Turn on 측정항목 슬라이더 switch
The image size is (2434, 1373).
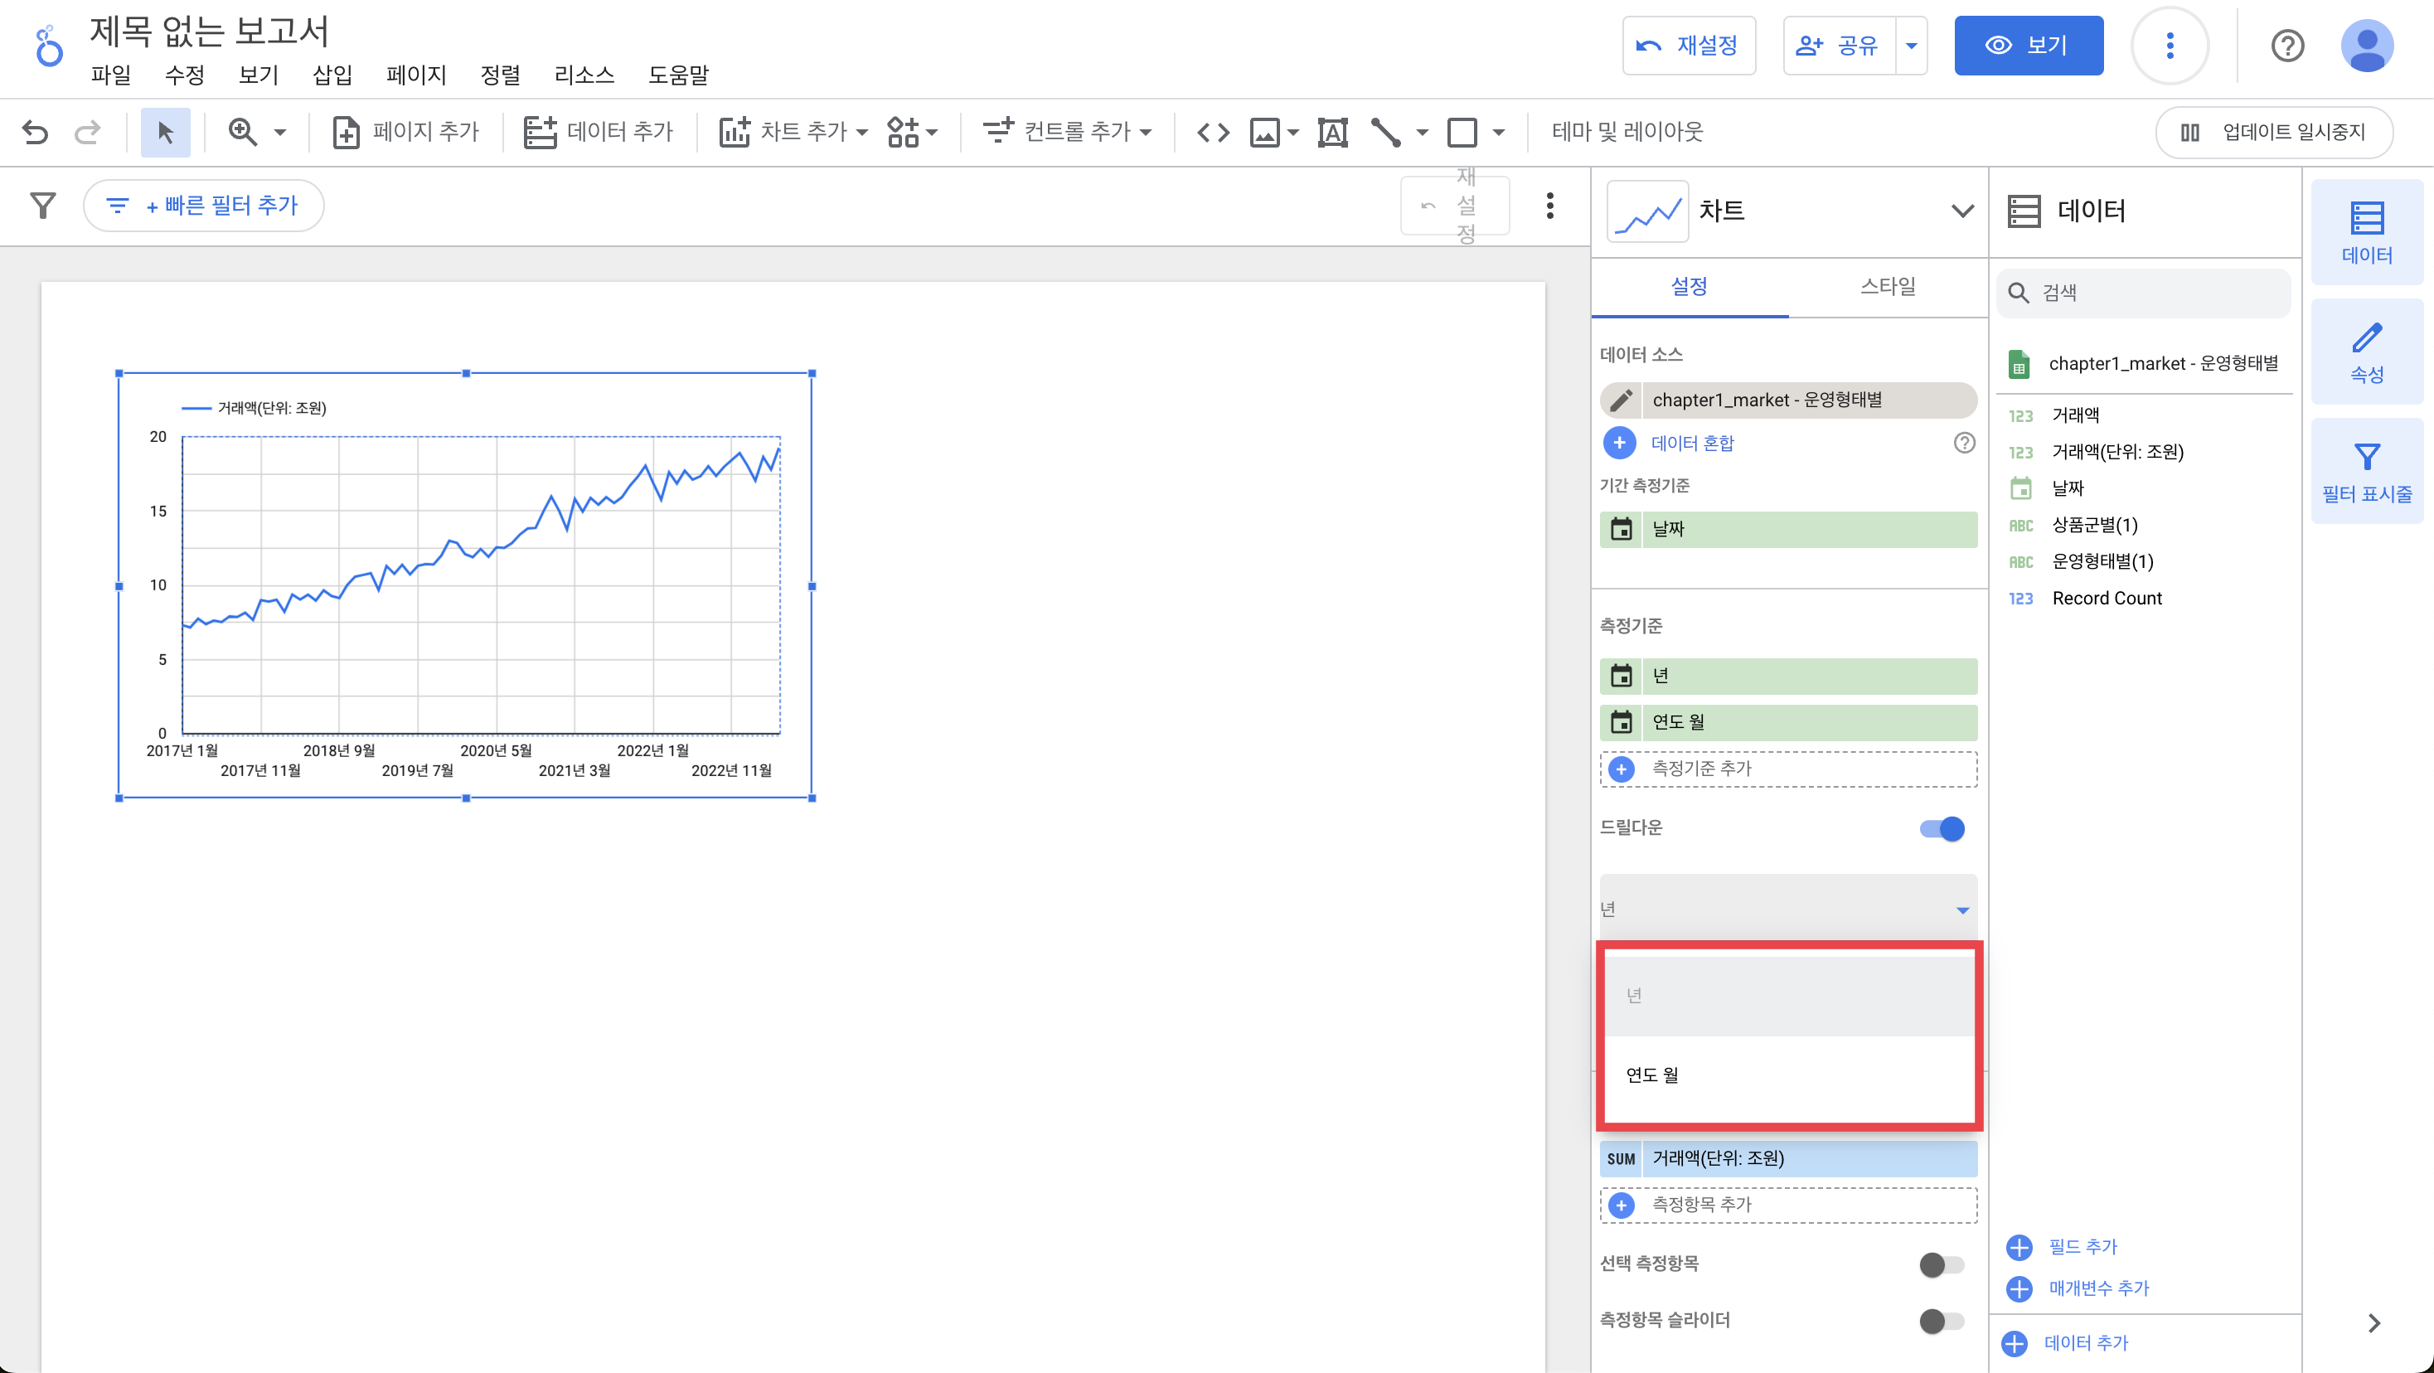point(1942,1321)
